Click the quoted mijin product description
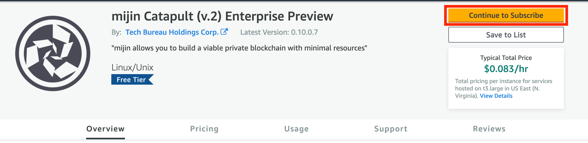Viewport: 588px width, 143px height. pyautogui.click(x=239, y=48)
